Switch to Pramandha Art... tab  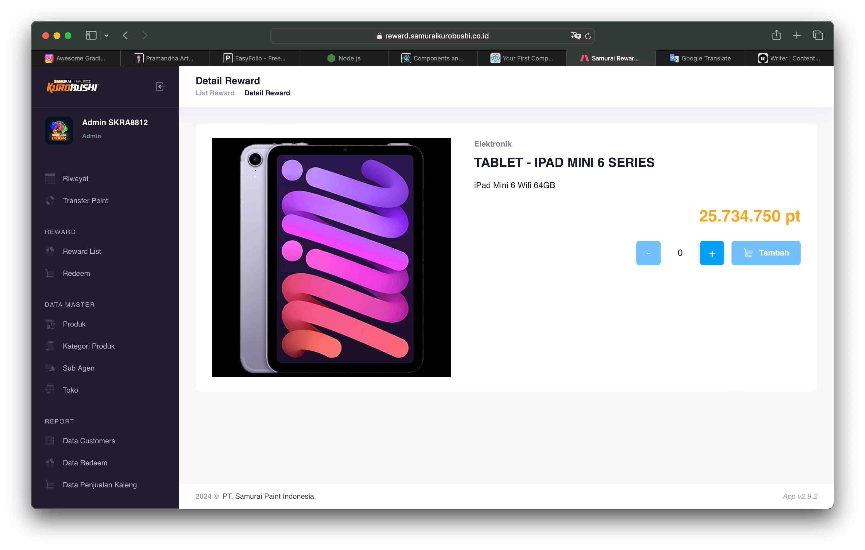pyautogui.click(x=165, y=58)
